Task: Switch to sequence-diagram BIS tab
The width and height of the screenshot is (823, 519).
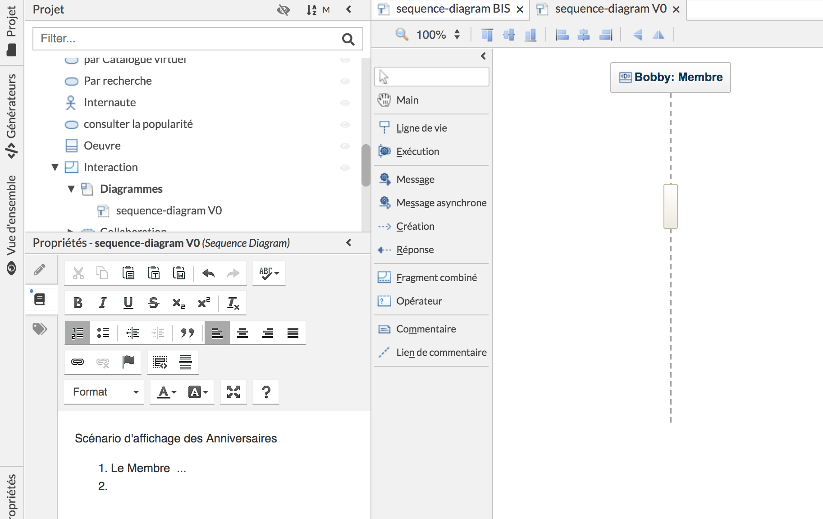Action: [452, 9]
